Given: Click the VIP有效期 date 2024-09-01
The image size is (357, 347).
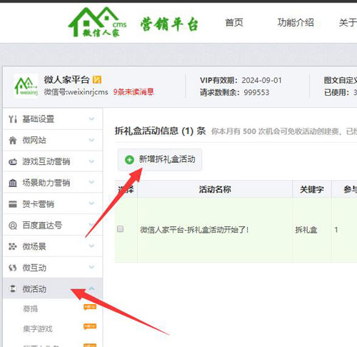Looking at the screenshot, I should [262, 80].
